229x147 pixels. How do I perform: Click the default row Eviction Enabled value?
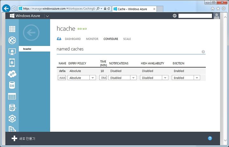[179, 71]
